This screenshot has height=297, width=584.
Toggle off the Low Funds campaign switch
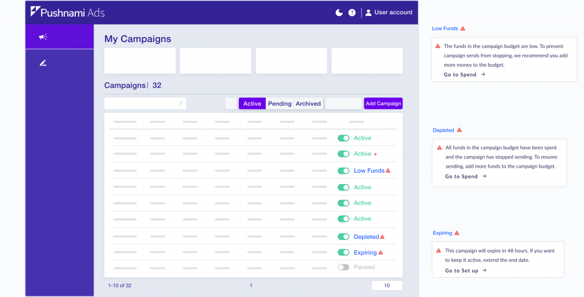click(x=343, y=170)
